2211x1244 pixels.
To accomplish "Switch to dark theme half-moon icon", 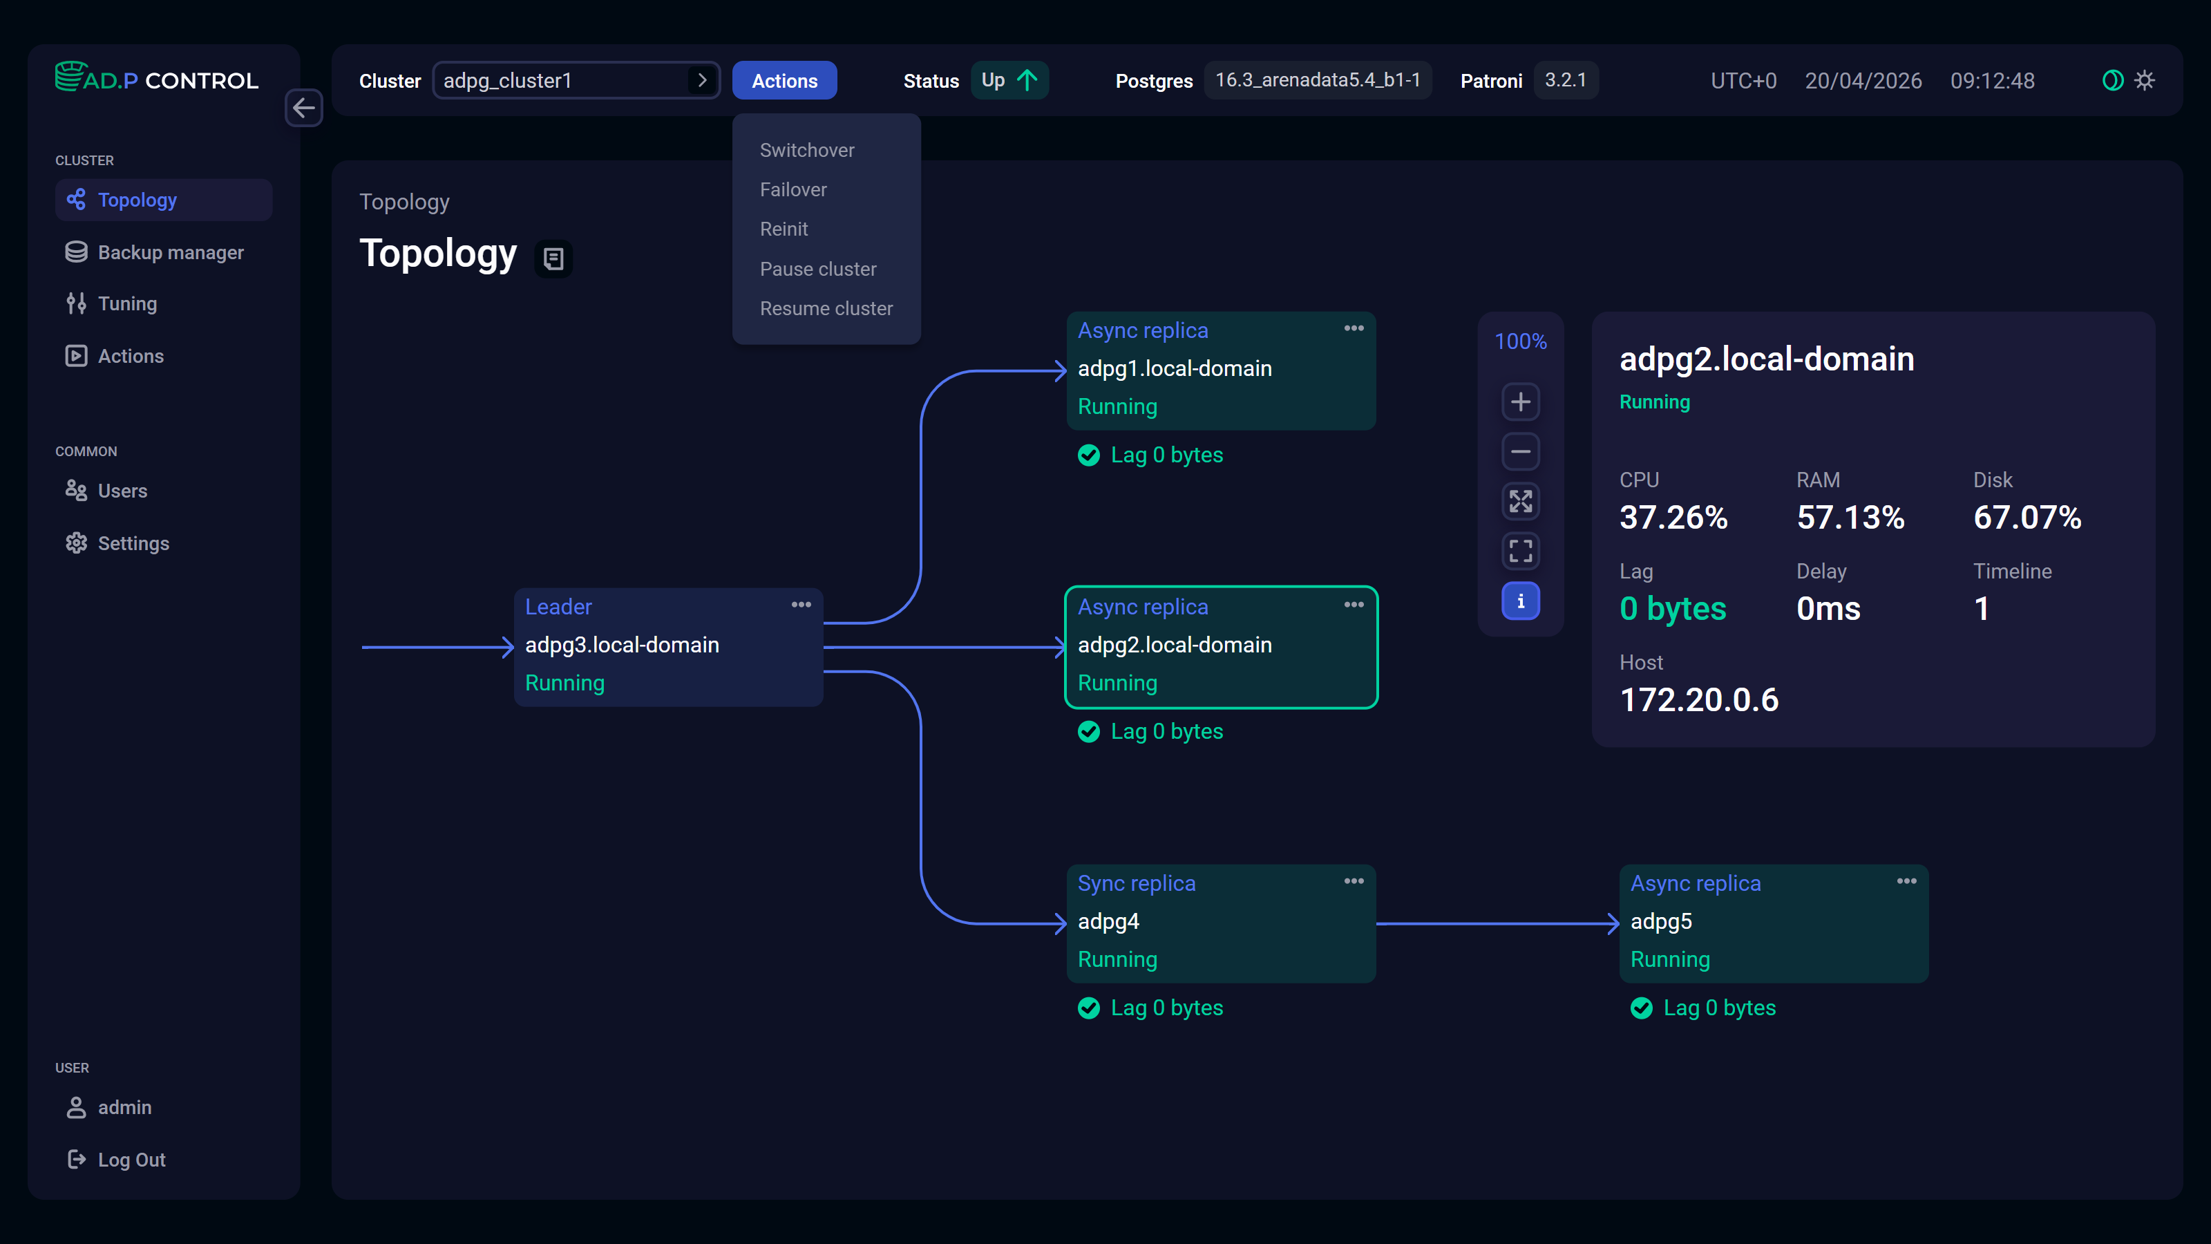I will pos(2112,81).
